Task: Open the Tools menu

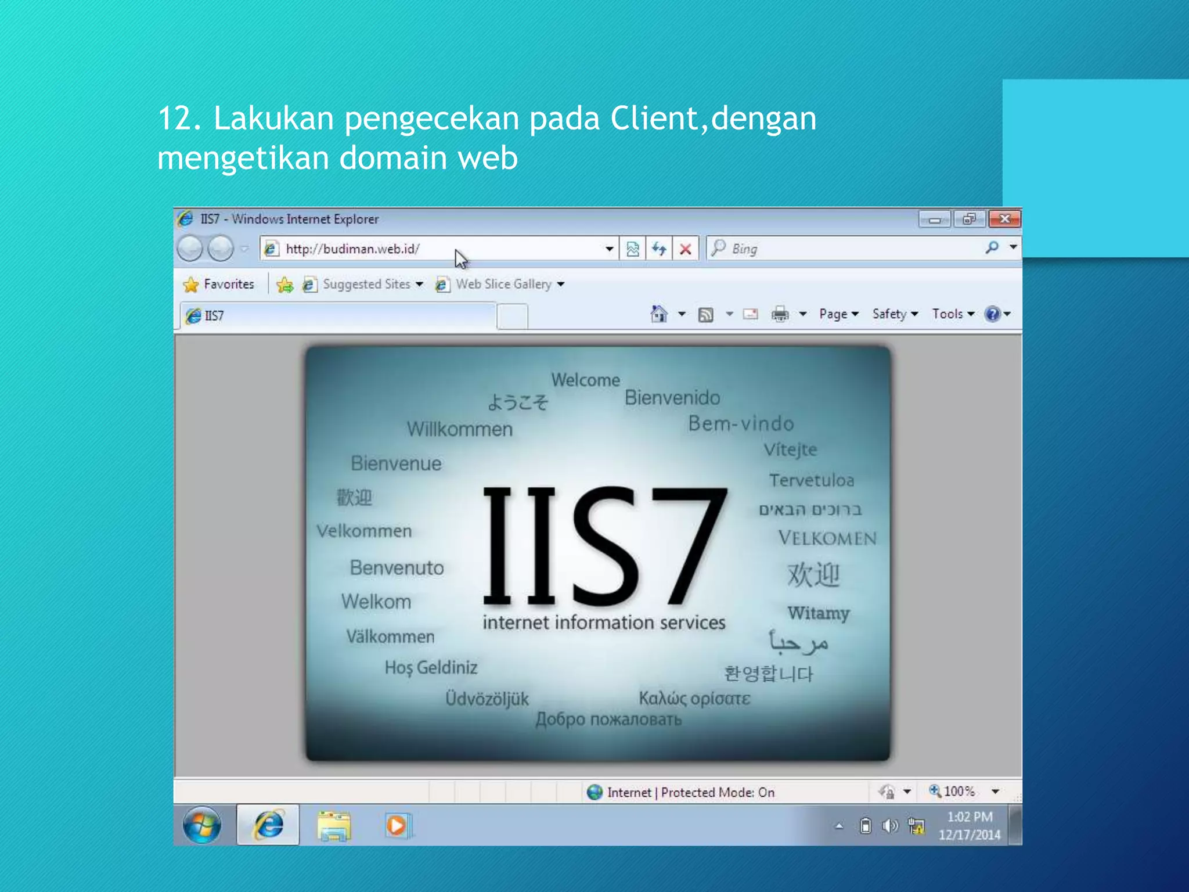Action: pos(953,314)
